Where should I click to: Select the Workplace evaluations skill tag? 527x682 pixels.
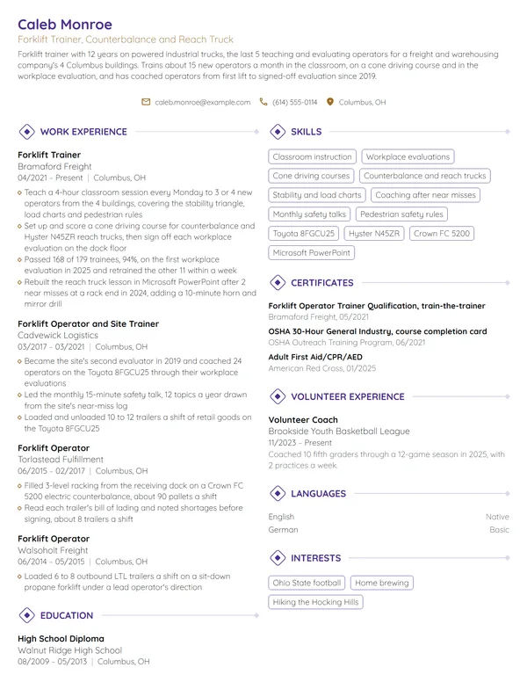pyautogui.click(x=408, y=156)
